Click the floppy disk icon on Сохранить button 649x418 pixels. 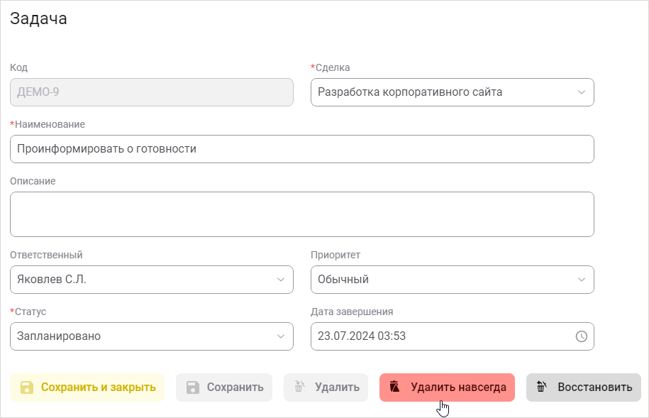click(192, 387)
